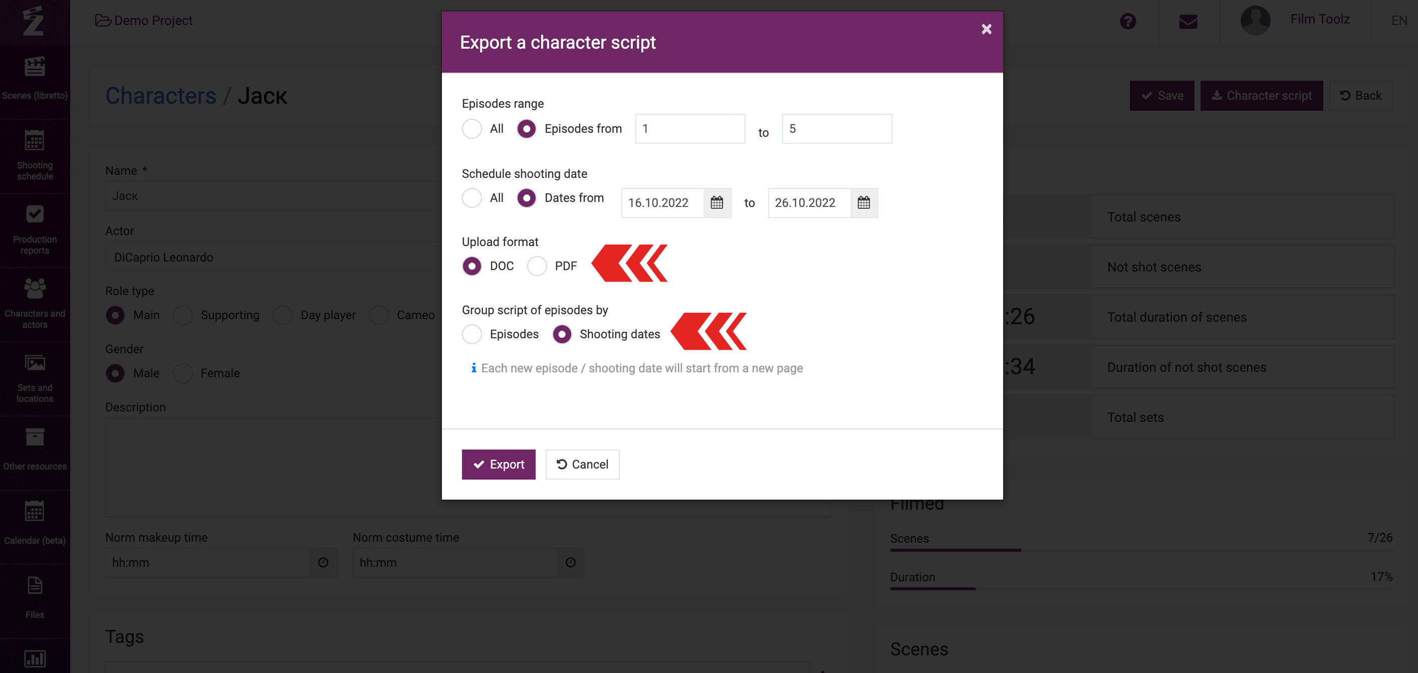
Task: Click the Duration 17% progress bar
Action: 1141,589
